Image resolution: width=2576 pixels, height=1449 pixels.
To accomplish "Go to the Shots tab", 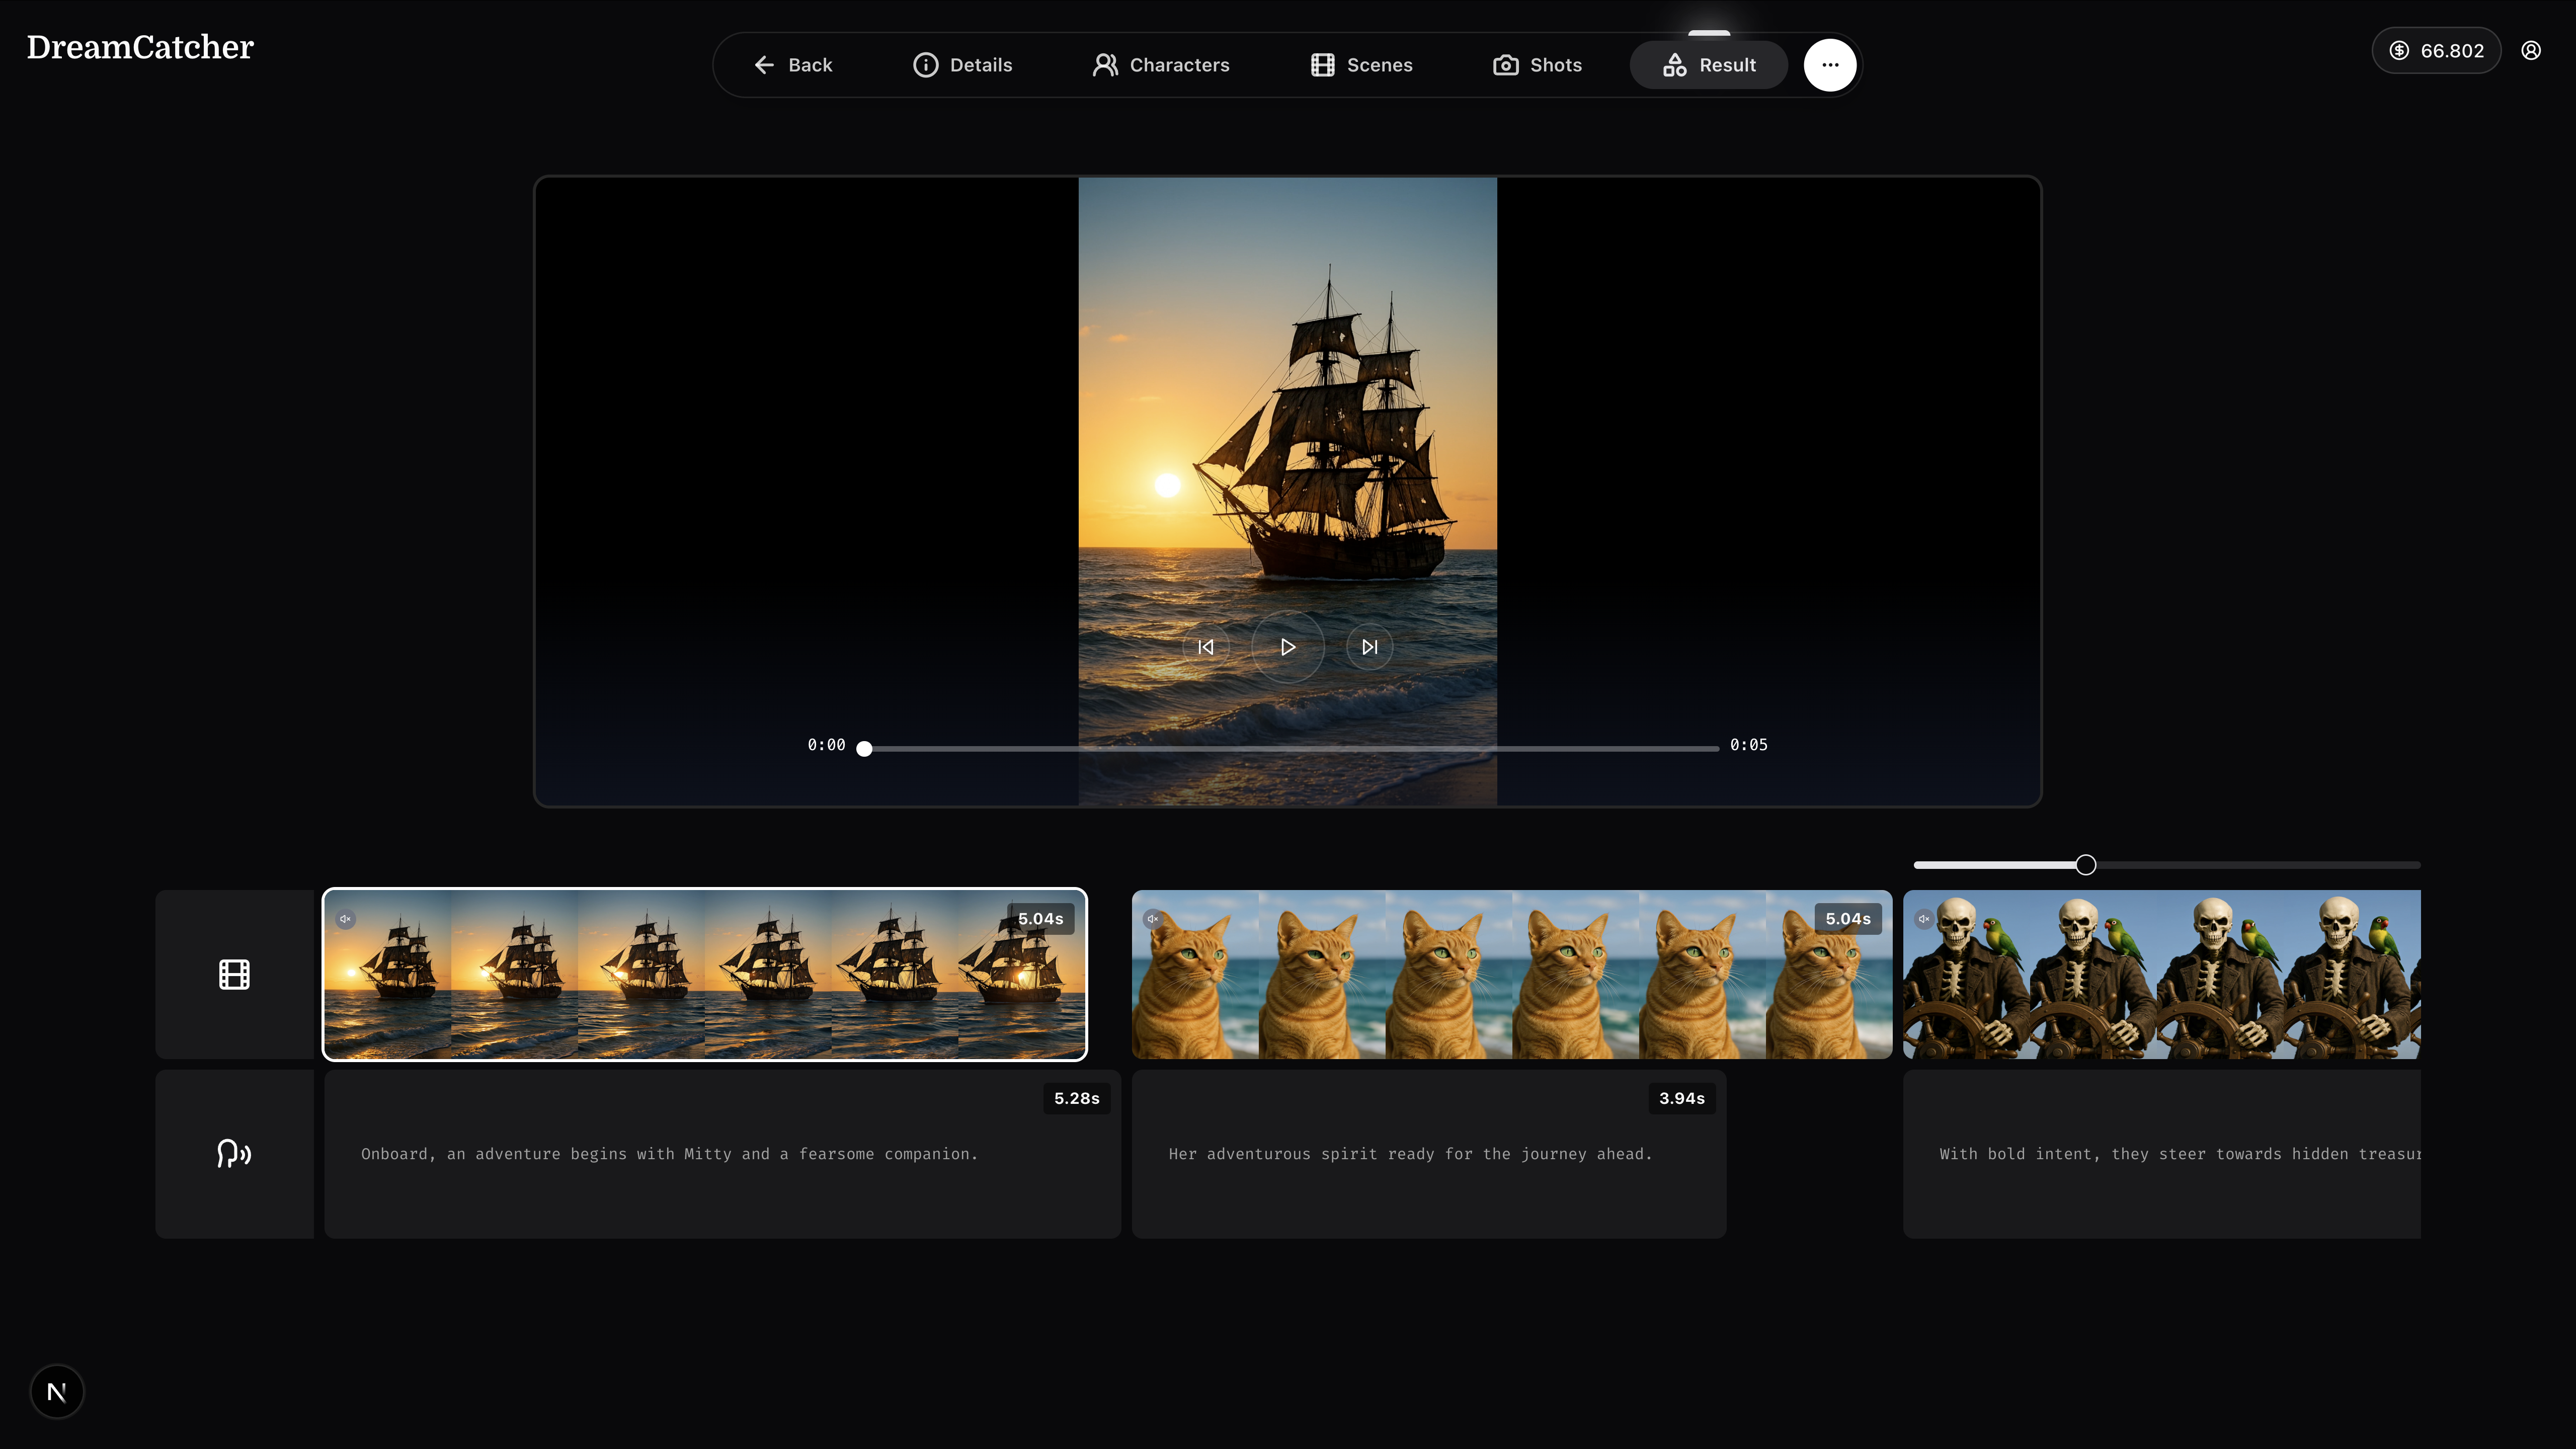I will (x=1537, y=65).
